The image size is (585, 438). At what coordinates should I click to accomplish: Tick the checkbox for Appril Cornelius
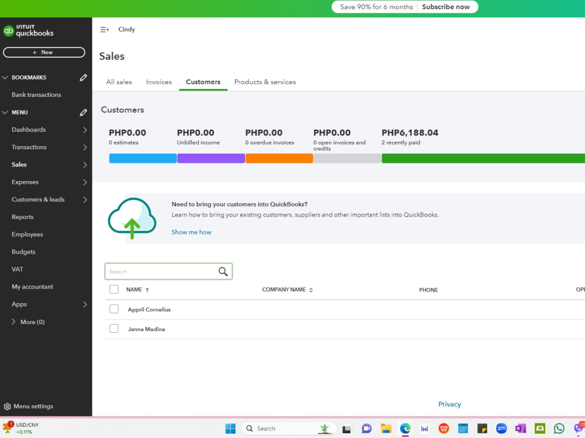[x=114, y=309]
